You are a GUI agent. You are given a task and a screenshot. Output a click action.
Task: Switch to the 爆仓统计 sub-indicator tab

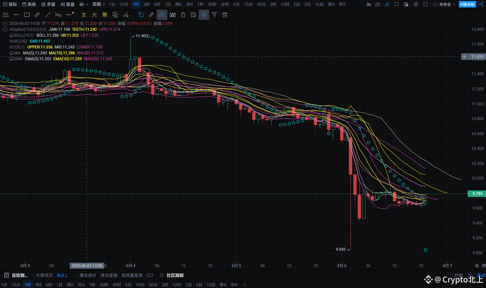coord(88,275)
